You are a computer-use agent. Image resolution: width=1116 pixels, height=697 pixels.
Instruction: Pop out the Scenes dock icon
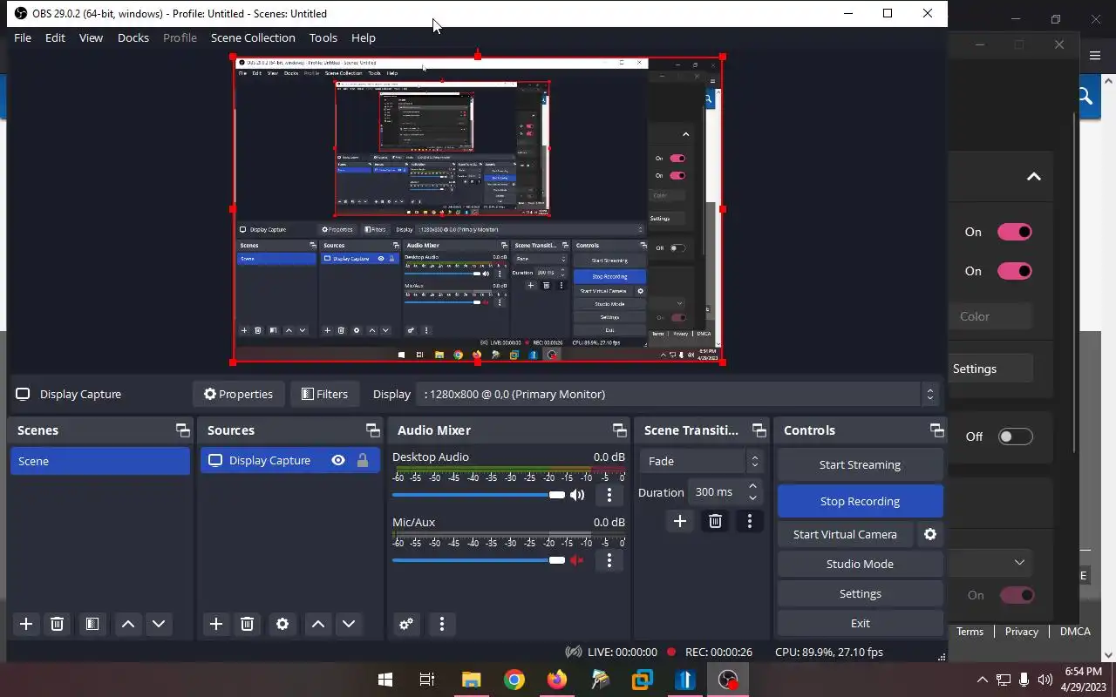182,430
